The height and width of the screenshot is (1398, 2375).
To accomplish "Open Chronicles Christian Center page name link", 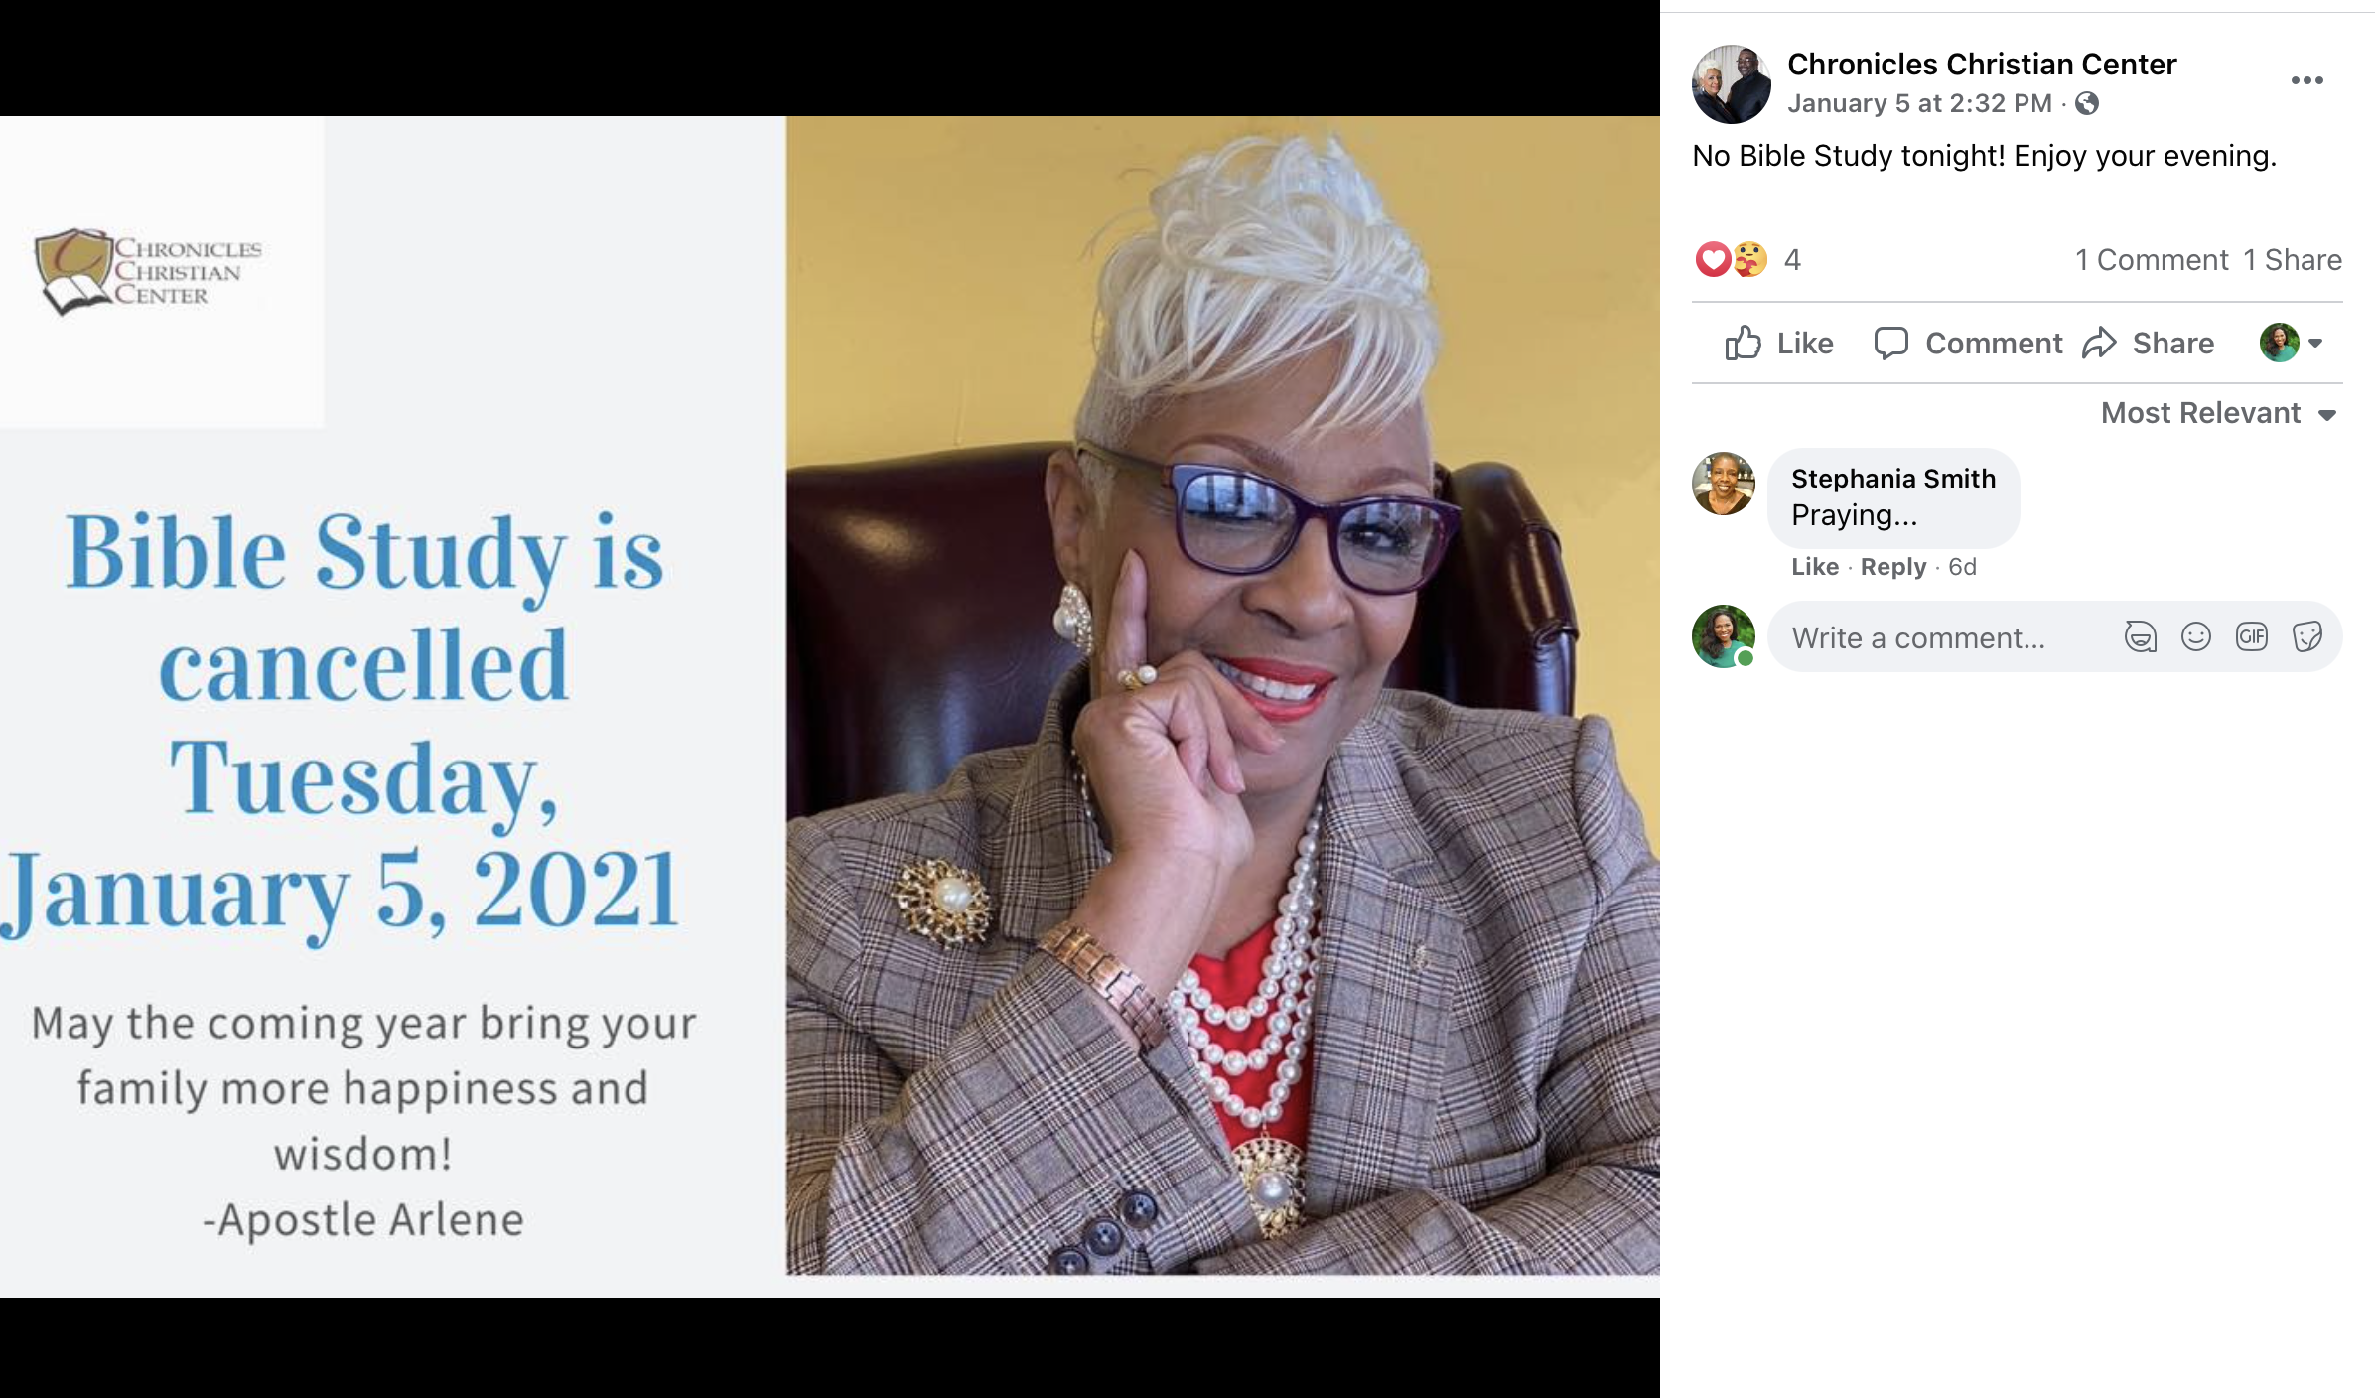I will point(1982,64).
